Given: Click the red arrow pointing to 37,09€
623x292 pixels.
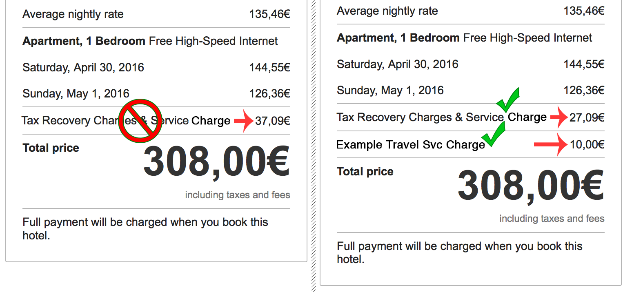Looking at the screenshot, I should tap(245, 121).
